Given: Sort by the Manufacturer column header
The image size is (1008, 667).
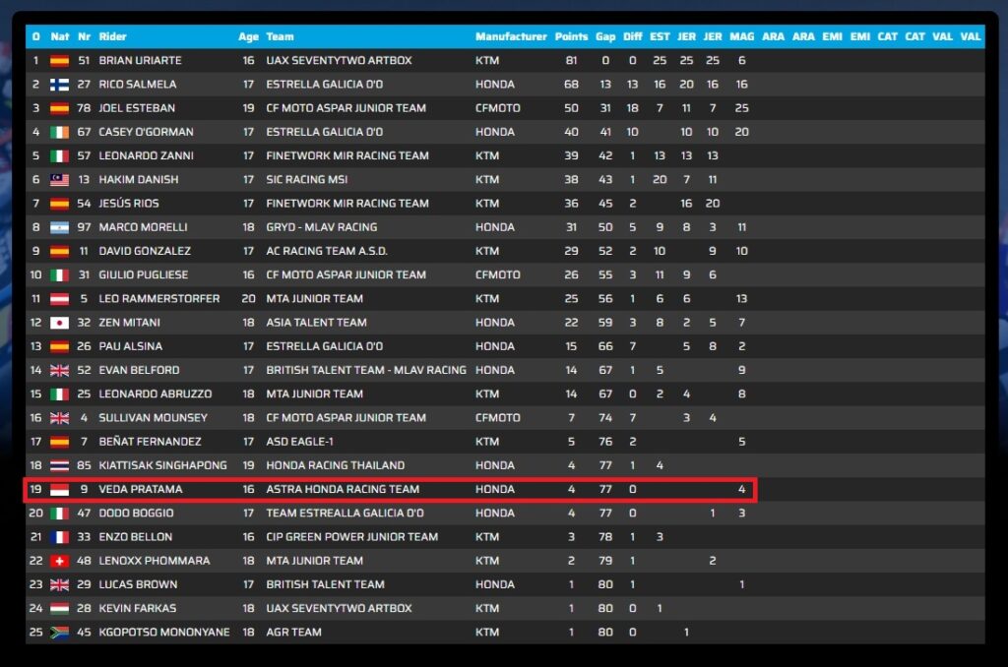Looking at the screenshot, I should click(511, 36).
